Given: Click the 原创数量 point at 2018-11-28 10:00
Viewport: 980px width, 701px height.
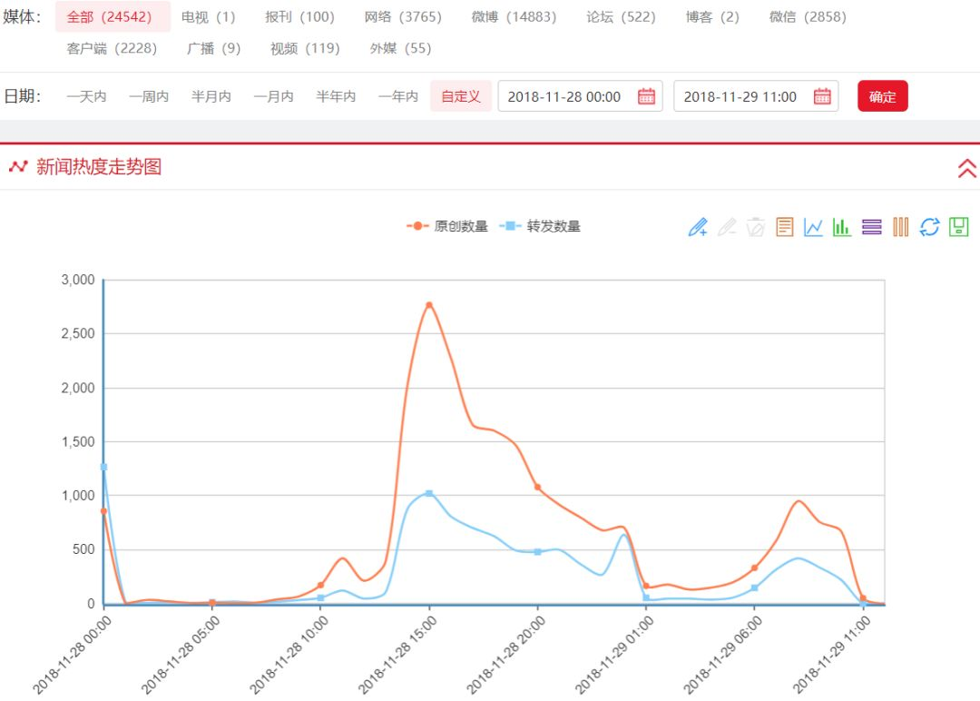Looking at the screenshot, I should pyautogui.click(x=320, y=586).
